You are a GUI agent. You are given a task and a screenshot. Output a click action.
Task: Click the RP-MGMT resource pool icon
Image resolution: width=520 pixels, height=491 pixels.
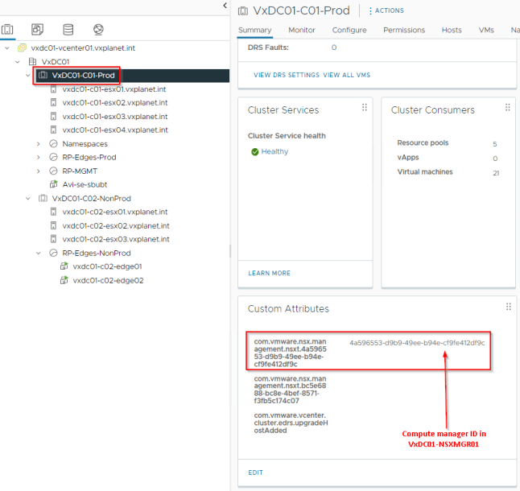pyautogui.click(x=53, y=171)
